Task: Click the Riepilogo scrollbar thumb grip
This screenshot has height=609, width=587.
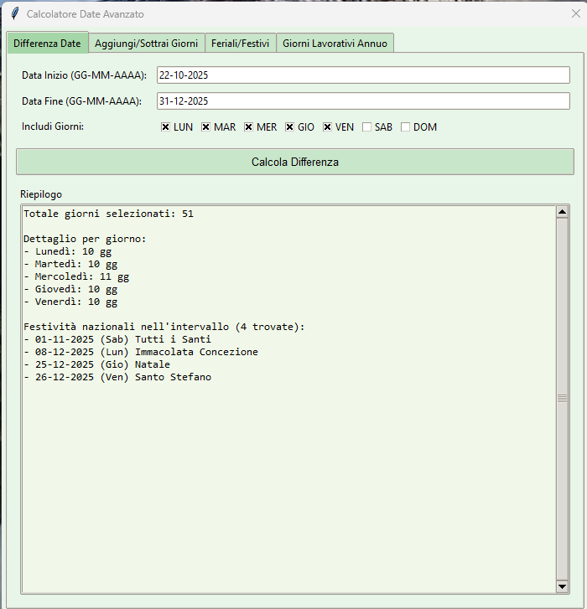Action: tap(562, 400)
